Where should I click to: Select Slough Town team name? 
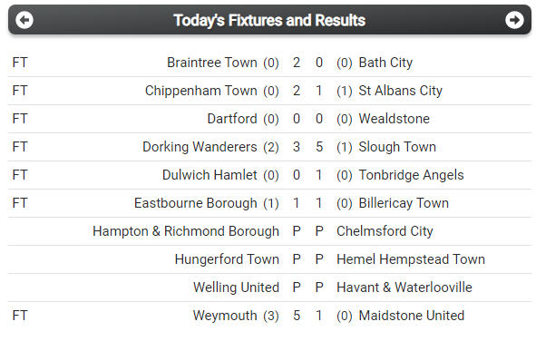point(397,147)
